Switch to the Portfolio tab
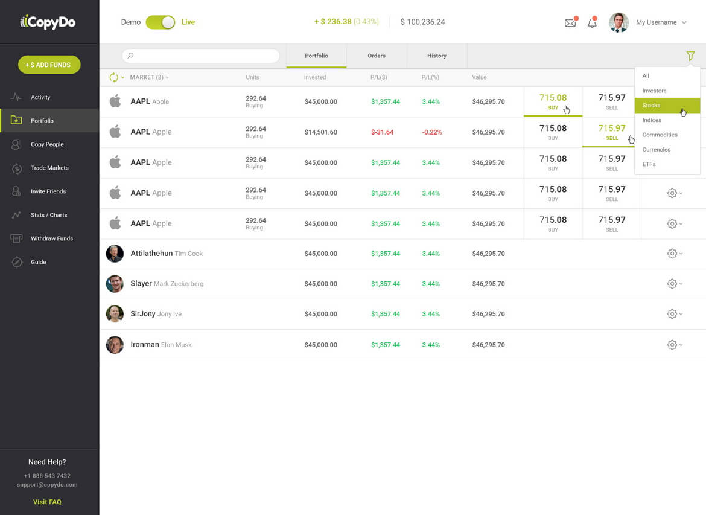 coord(317,56)
